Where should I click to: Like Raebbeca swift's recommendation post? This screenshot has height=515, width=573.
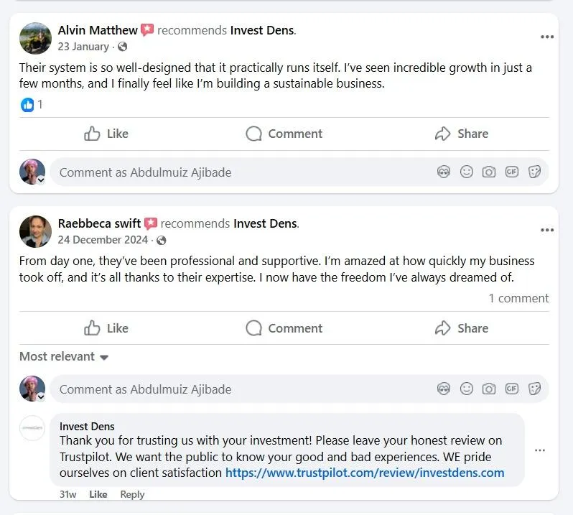[x=106, y=328]
